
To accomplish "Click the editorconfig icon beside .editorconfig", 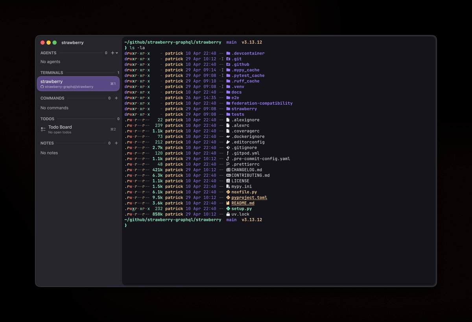I will point(228,142).
